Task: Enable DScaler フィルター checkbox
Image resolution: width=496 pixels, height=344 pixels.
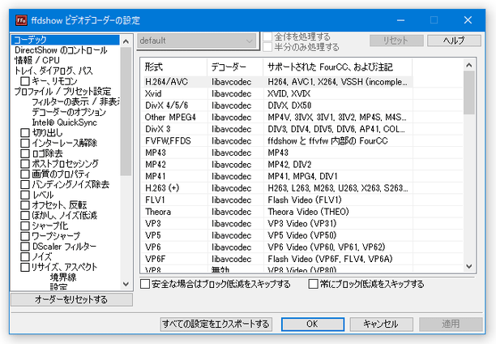Action: 25,247
